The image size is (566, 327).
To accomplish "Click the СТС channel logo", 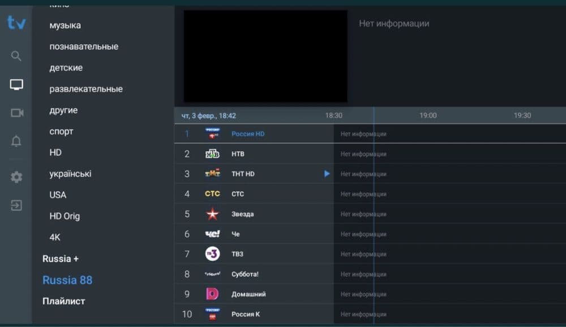I will tap(212, 194).
